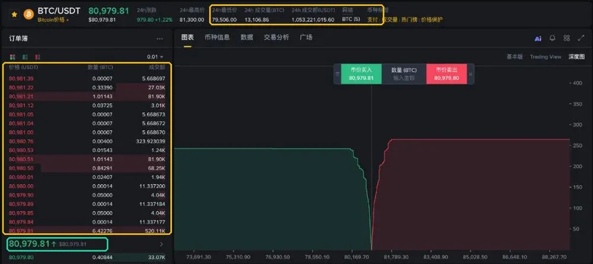This screenshot has width=593, height=264.
Task: Click the BTC (5) network value
Action: click(x=351, y=20)
